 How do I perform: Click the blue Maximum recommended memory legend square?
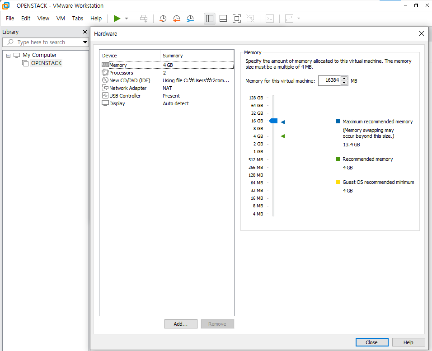pos(338,122)
